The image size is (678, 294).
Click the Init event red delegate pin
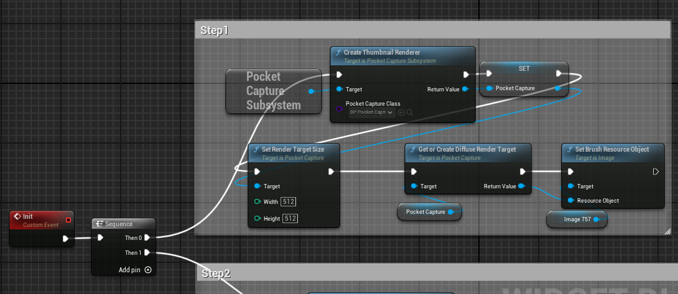(x=68, y=220)
